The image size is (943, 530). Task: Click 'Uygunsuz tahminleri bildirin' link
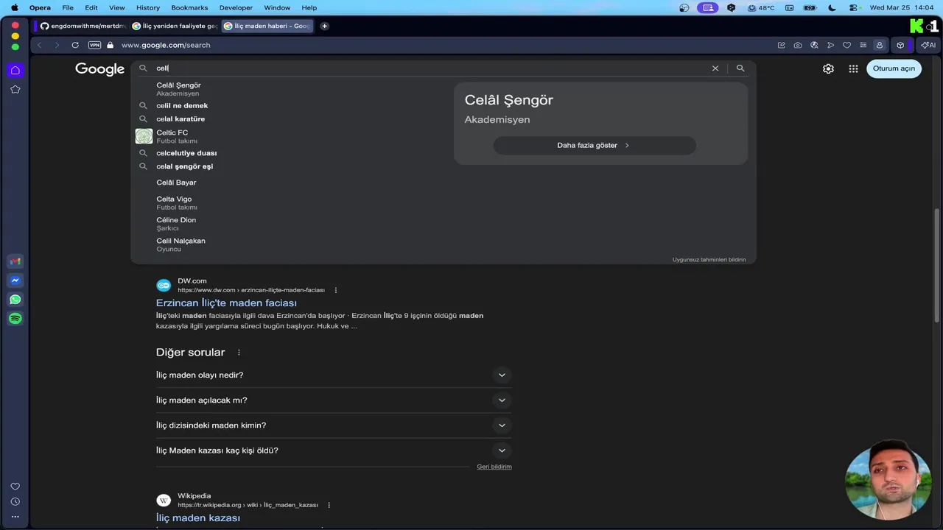tap(709, 260)
